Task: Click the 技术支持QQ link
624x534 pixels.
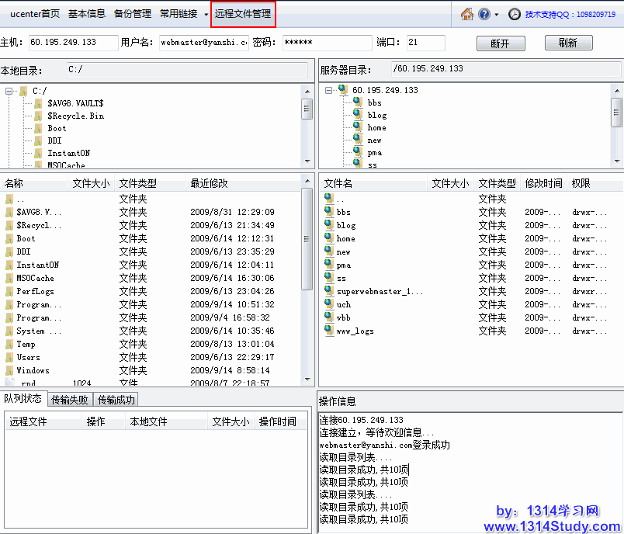Action: [570, 14]
